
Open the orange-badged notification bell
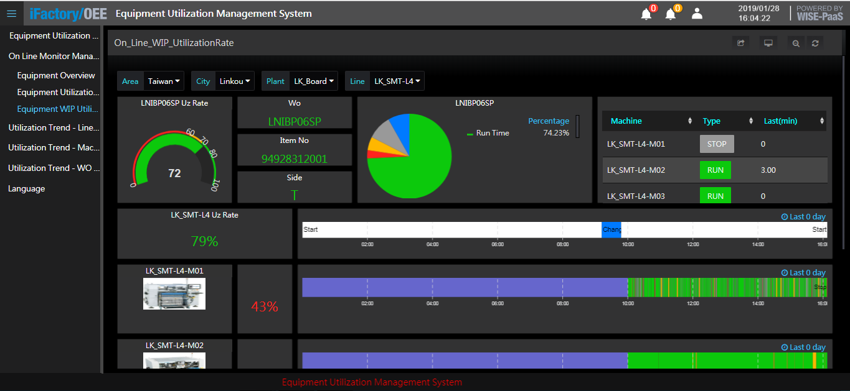(671, 13)
